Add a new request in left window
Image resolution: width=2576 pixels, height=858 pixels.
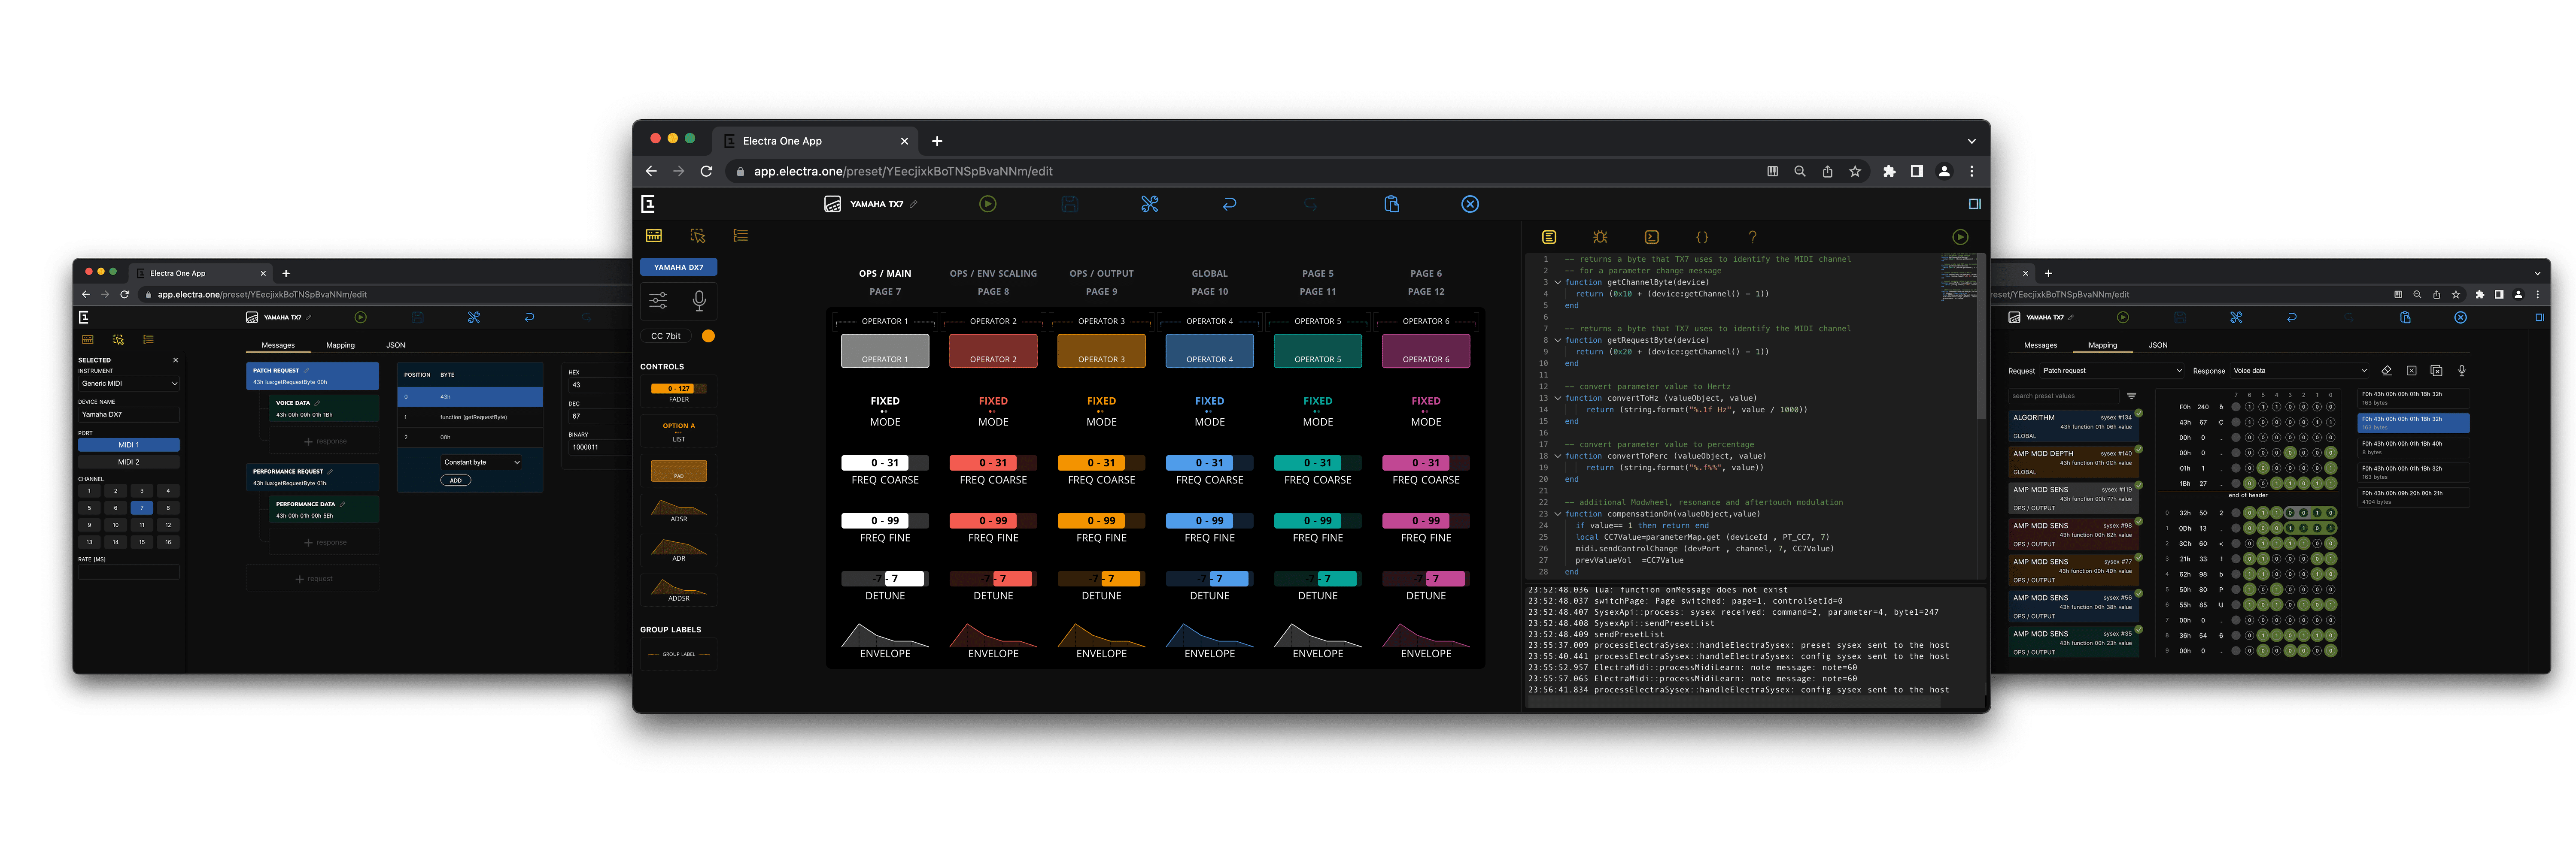313,579
